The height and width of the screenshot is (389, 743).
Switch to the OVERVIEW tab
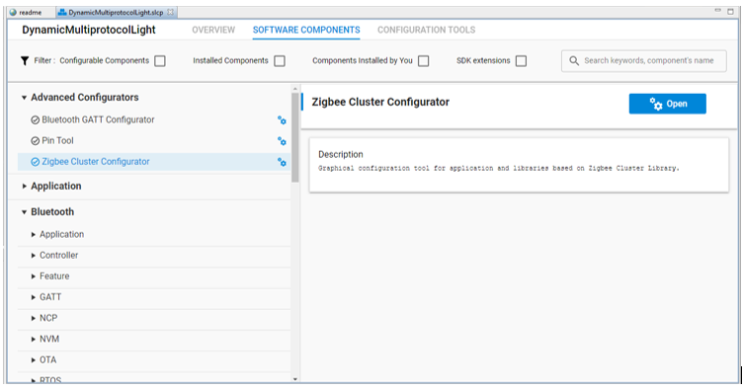[x=213, y=30]
